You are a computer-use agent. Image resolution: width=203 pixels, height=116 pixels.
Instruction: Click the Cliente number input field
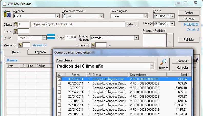click(24, 24)
